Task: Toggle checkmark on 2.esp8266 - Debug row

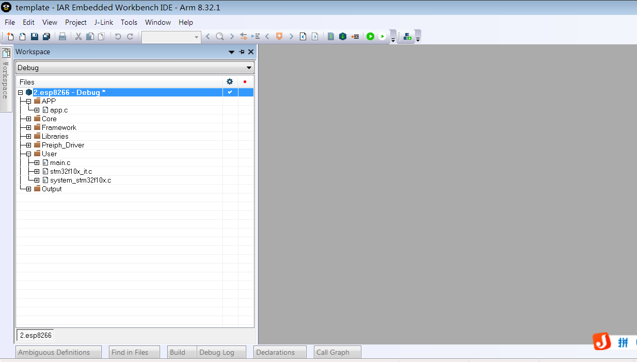Action: 230,92
